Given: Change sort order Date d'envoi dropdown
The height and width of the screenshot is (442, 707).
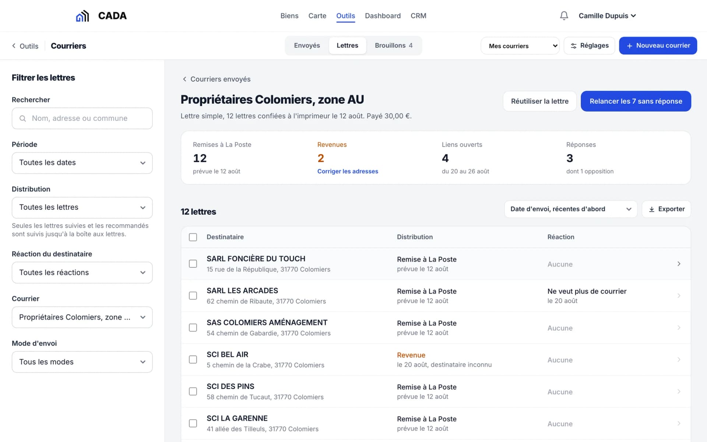Looking at the screenshot, I should (570, 209).
